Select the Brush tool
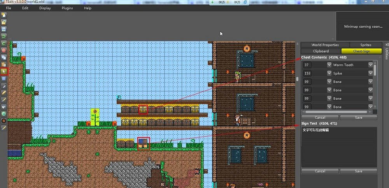 click(x=4, y=100)
